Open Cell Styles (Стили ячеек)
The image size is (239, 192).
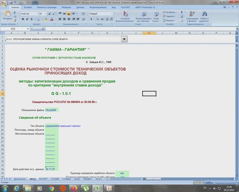coord(156,16)
